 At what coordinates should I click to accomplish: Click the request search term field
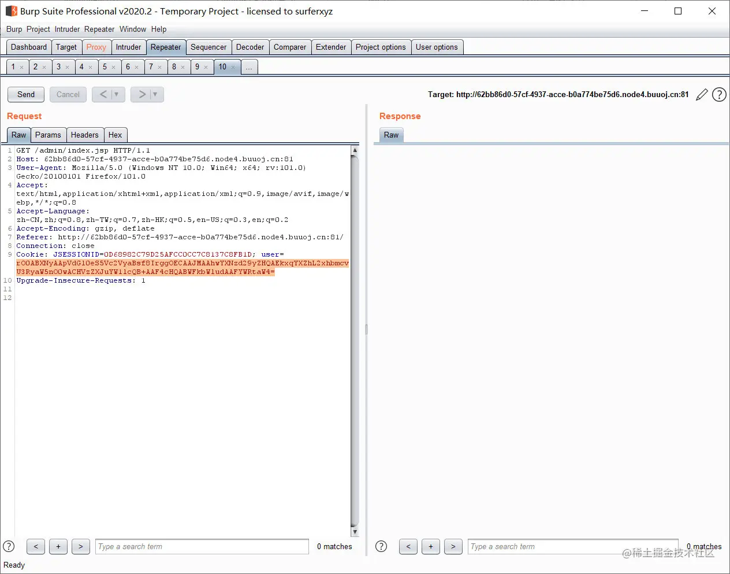202,546
